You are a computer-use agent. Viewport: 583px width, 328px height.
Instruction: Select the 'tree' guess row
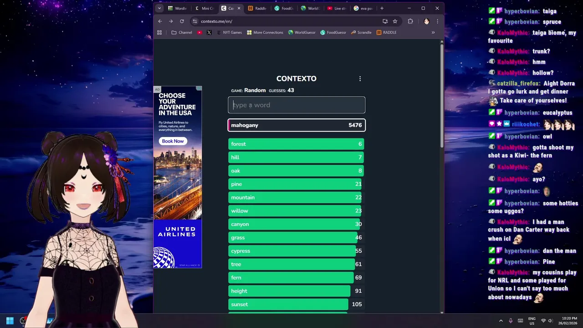(x=296, y=264)
